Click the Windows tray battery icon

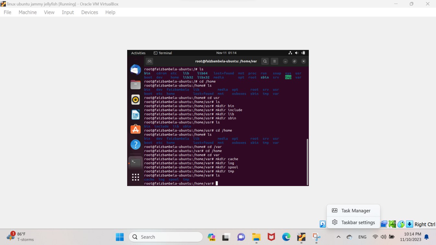click(x=392, y=237)
